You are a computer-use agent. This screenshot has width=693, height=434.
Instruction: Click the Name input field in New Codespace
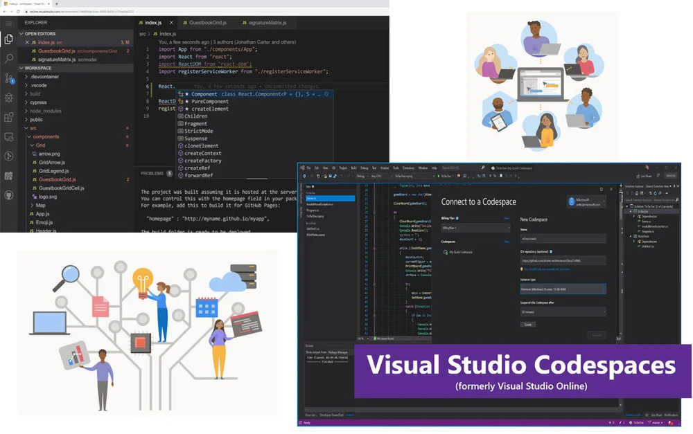point(561,237)
